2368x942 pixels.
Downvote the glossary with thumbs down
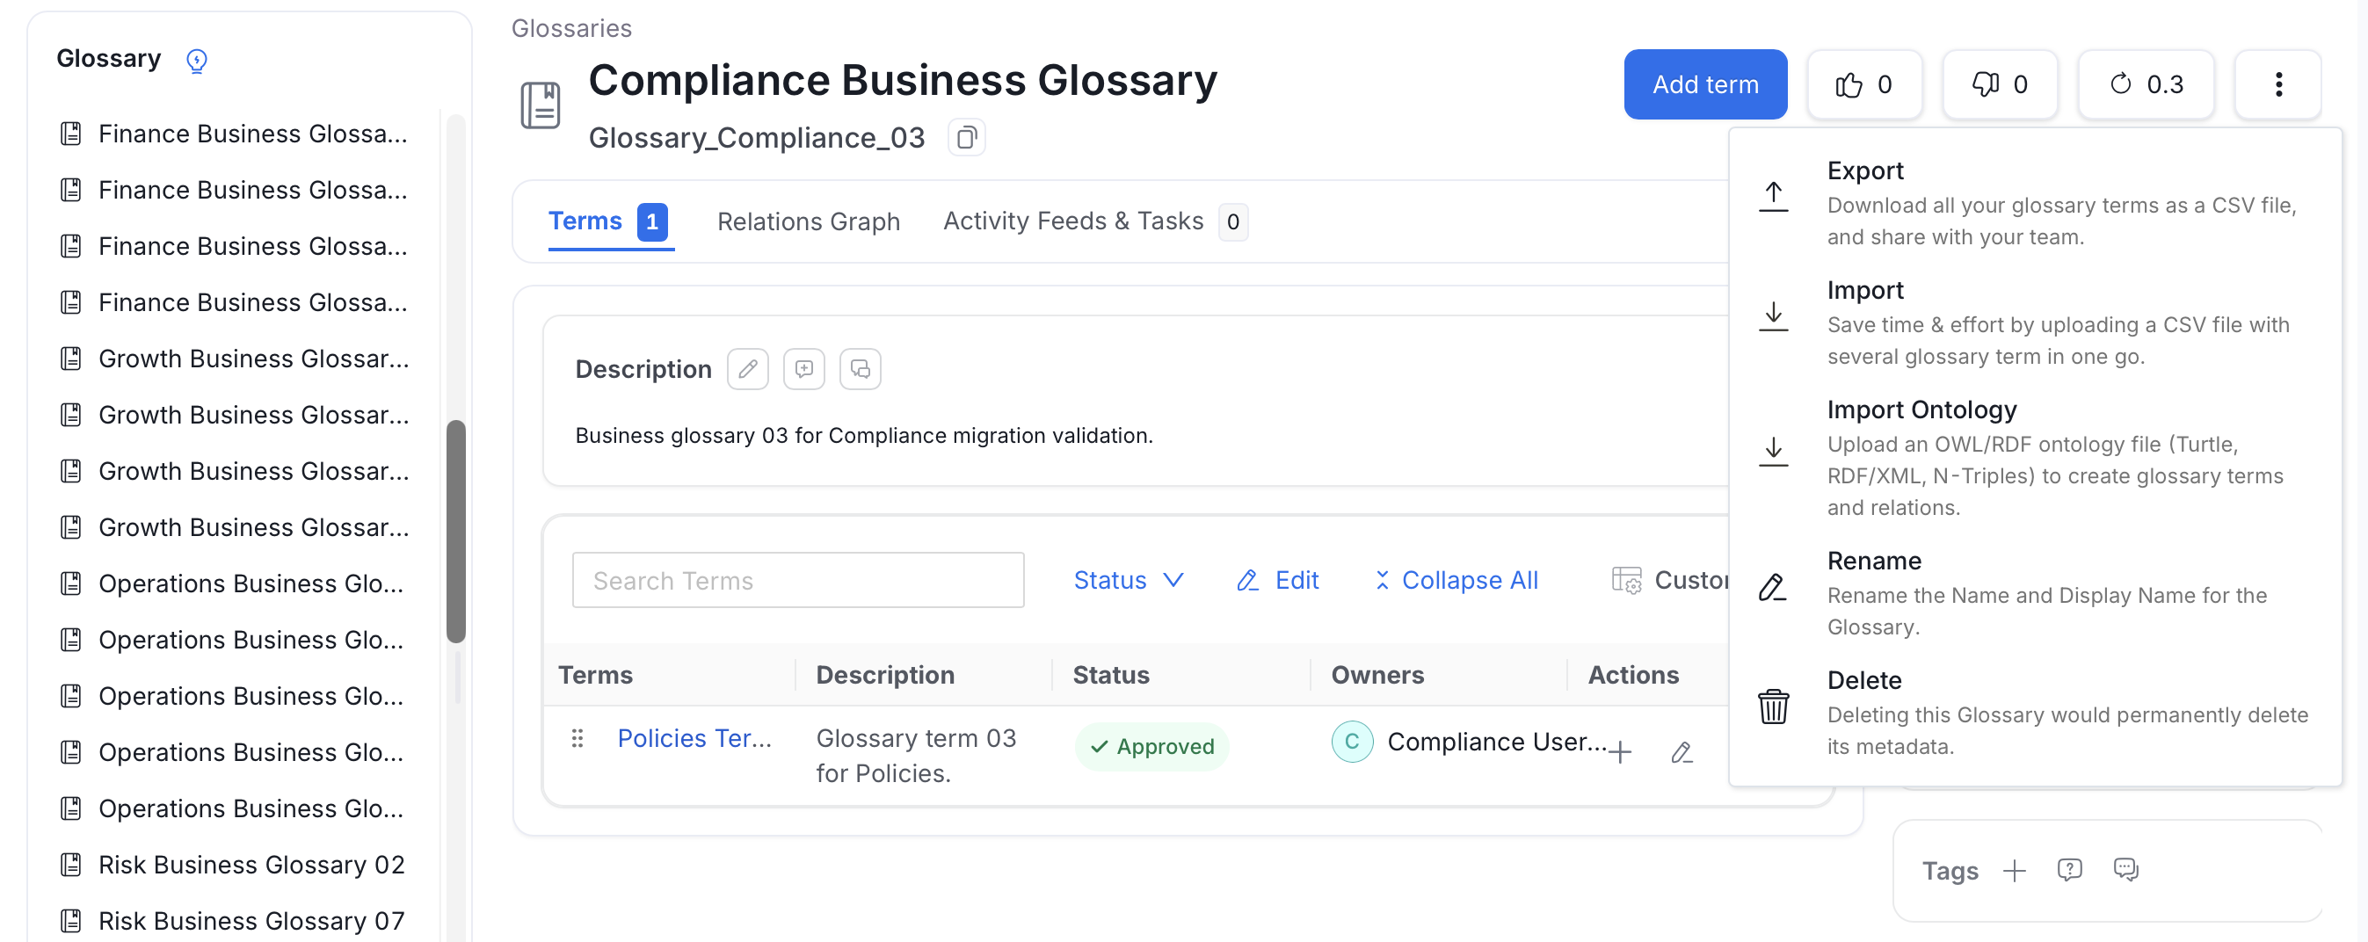[x=2000, y=84]
